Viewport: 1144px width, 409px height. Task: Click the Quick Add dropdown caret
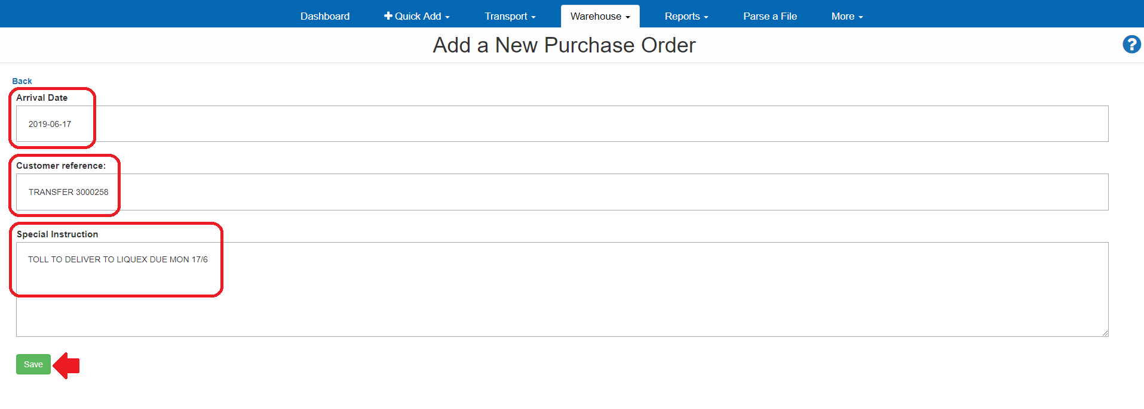coord(447,17)
